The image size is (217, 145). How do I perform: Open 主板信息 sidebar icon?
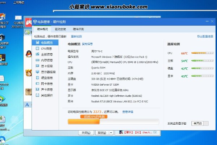click(37, 54)
